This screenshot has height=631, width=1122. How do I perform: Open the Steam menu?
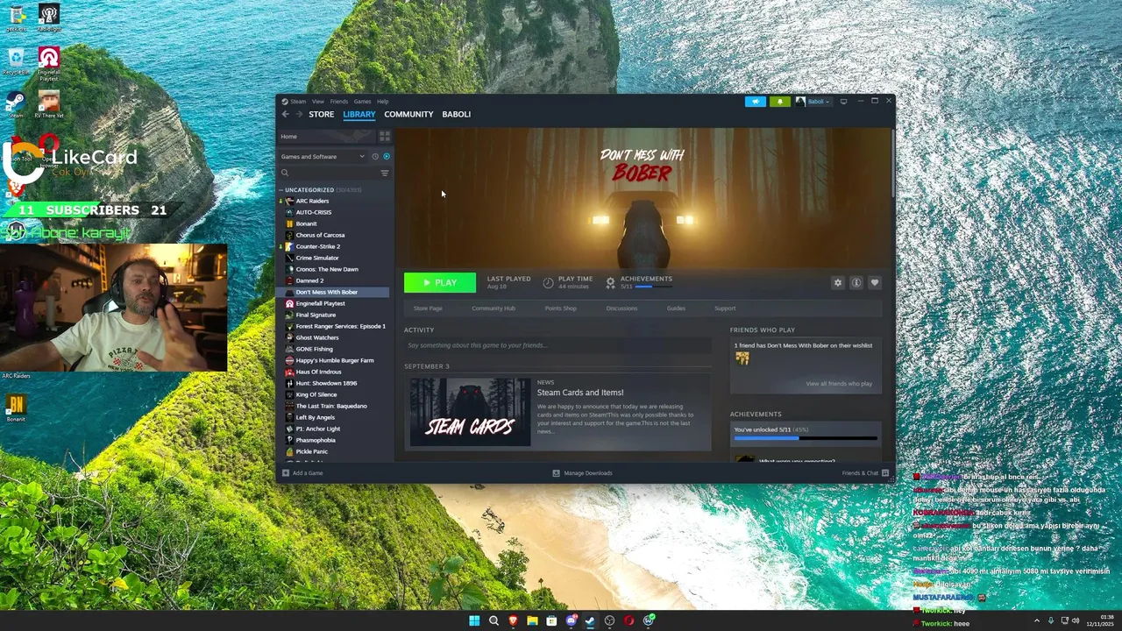coord(298,102)
